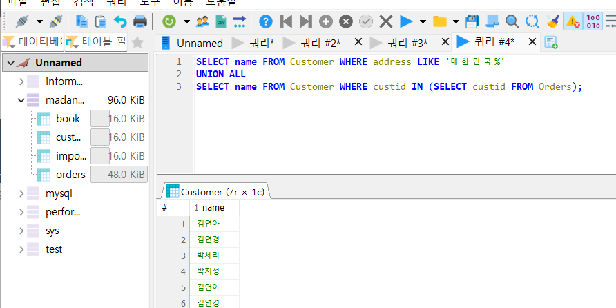Close the 쿼리 #3* tab

pyautogui.click(x=445, y=41)
